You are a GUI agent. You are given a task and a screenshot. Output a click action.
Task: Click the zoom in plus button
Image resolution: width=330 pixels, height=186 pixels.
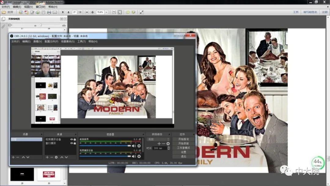pos(93,12)
